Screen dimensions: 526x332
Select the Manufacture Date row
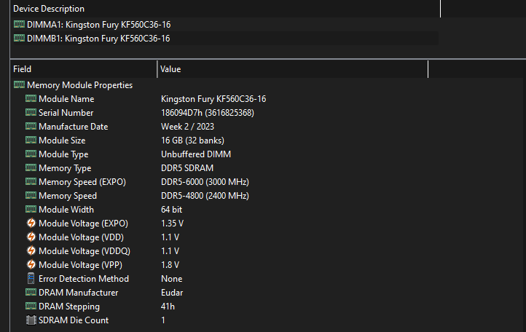coord(73,127)
